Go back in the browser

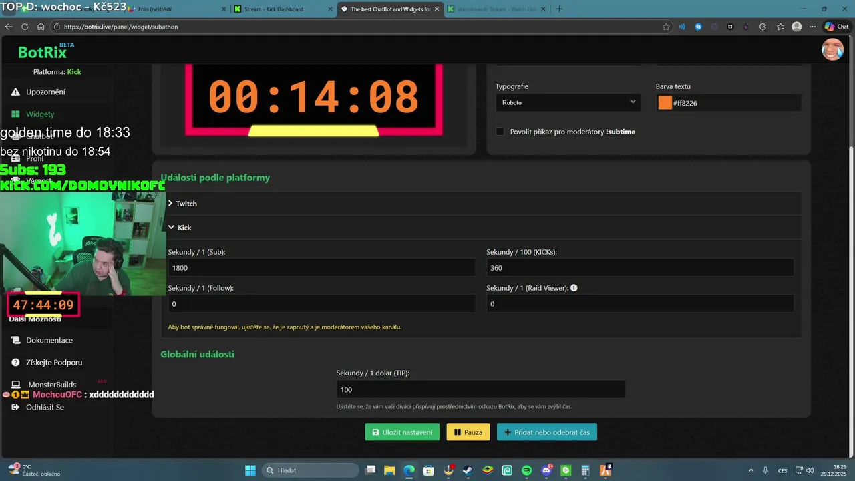tap(9, 27)
